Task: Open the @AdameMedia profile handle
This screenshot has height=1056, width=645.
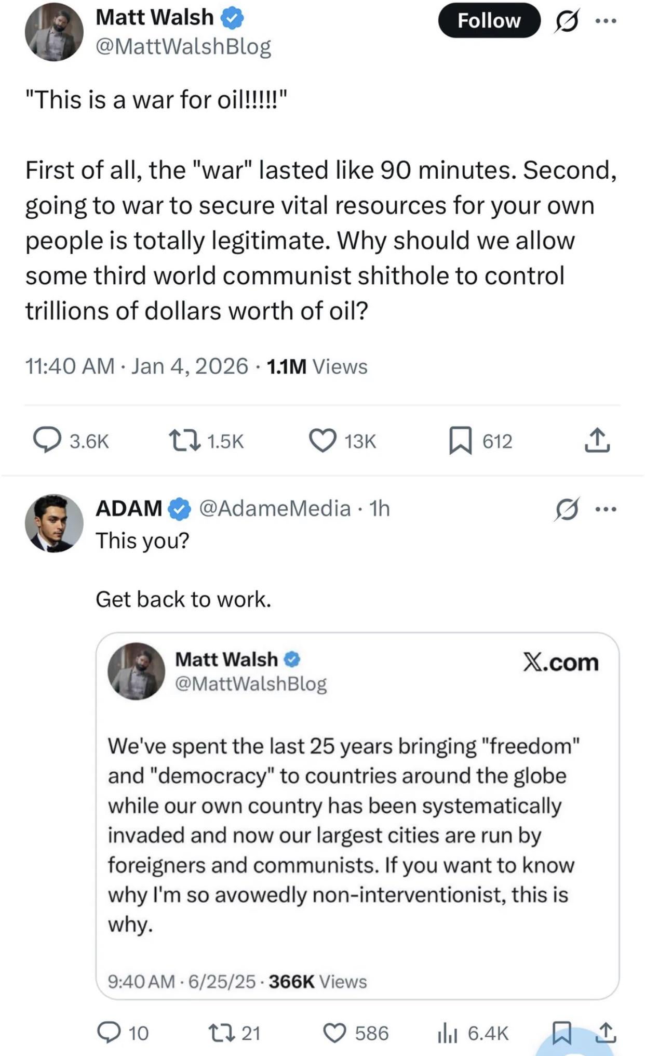Action: click(275, 508)
